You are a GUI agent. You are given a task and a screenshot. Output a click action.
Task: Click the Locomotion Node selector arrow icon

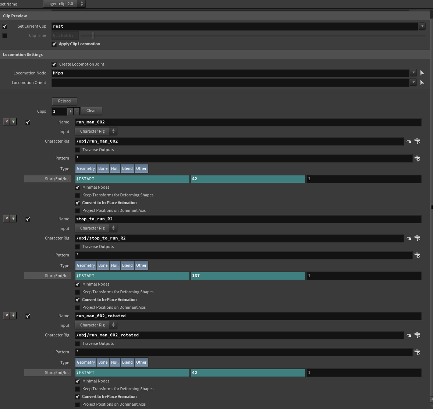pyautogui.click(x=422, y=73)
